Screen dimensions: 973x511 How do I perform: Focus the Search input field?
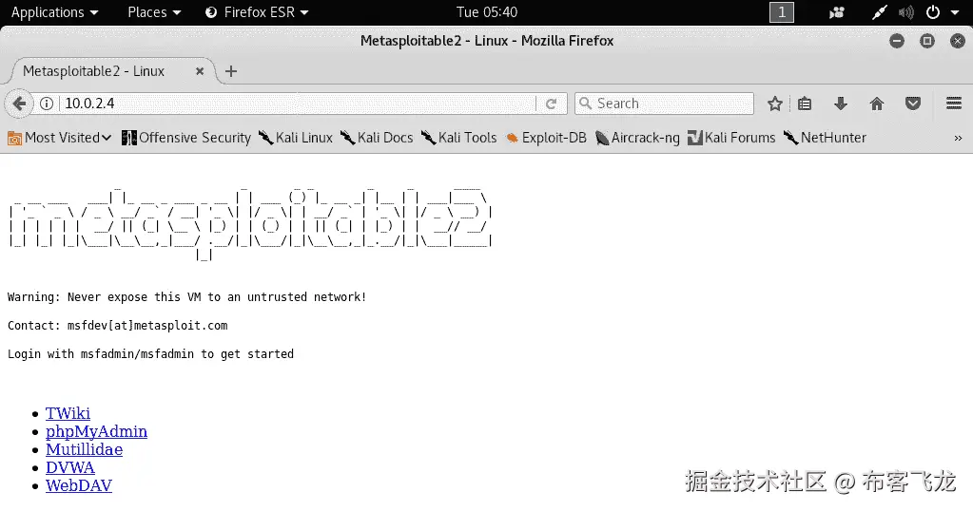[x=664, y=104]
